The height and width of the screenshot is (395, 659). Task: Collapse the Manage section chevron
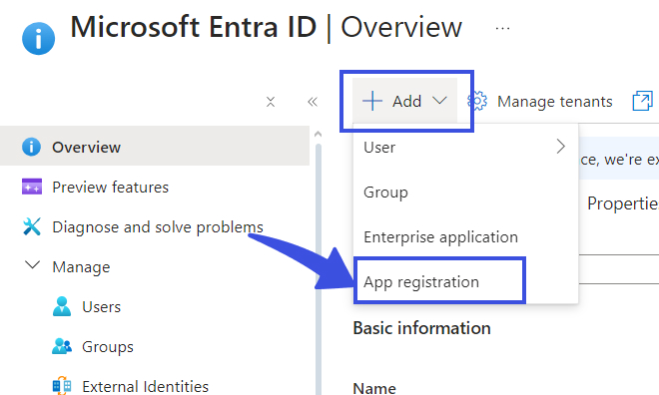pyautogui.click(x=32, y=265)
